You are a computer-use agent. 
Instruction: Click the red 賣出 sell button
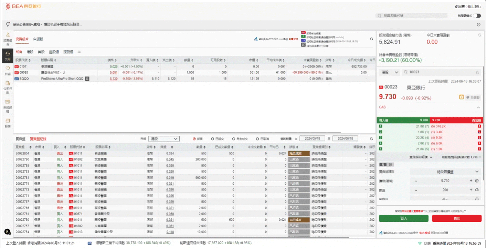(457, 218)
